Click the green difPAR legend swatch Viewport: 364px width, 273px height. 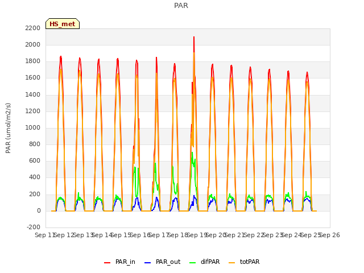(x=192, y=263)
